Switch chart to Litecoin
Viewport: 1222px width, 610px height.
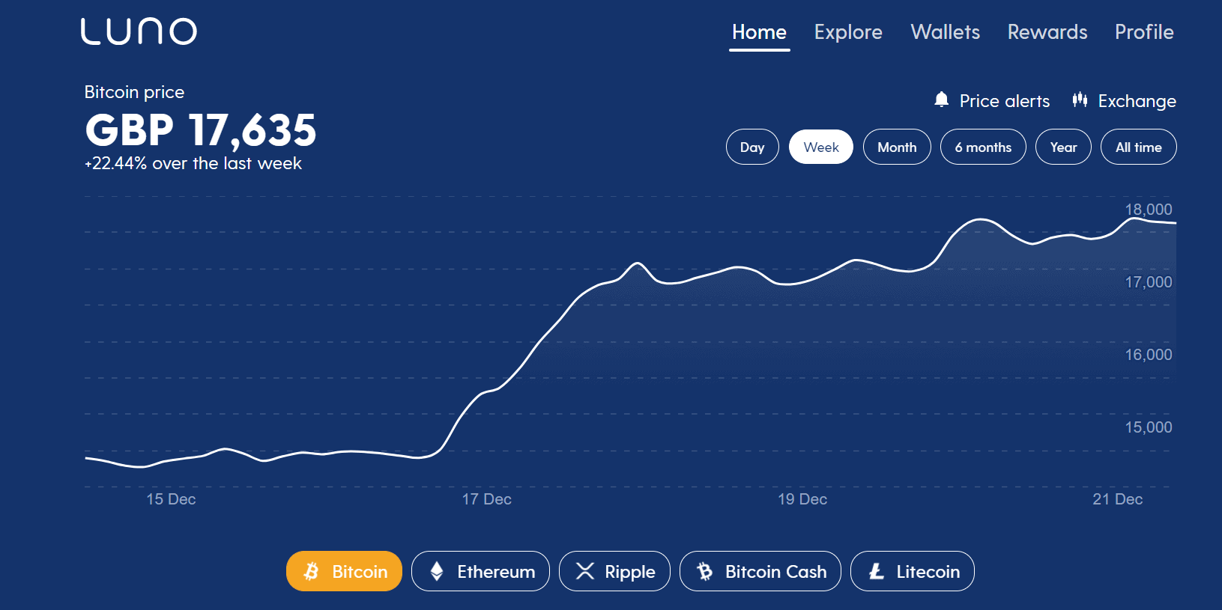912,571
